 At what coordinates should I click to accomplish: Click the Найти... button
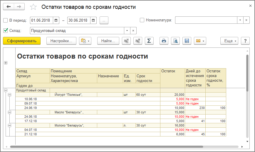tap(108, 41)
